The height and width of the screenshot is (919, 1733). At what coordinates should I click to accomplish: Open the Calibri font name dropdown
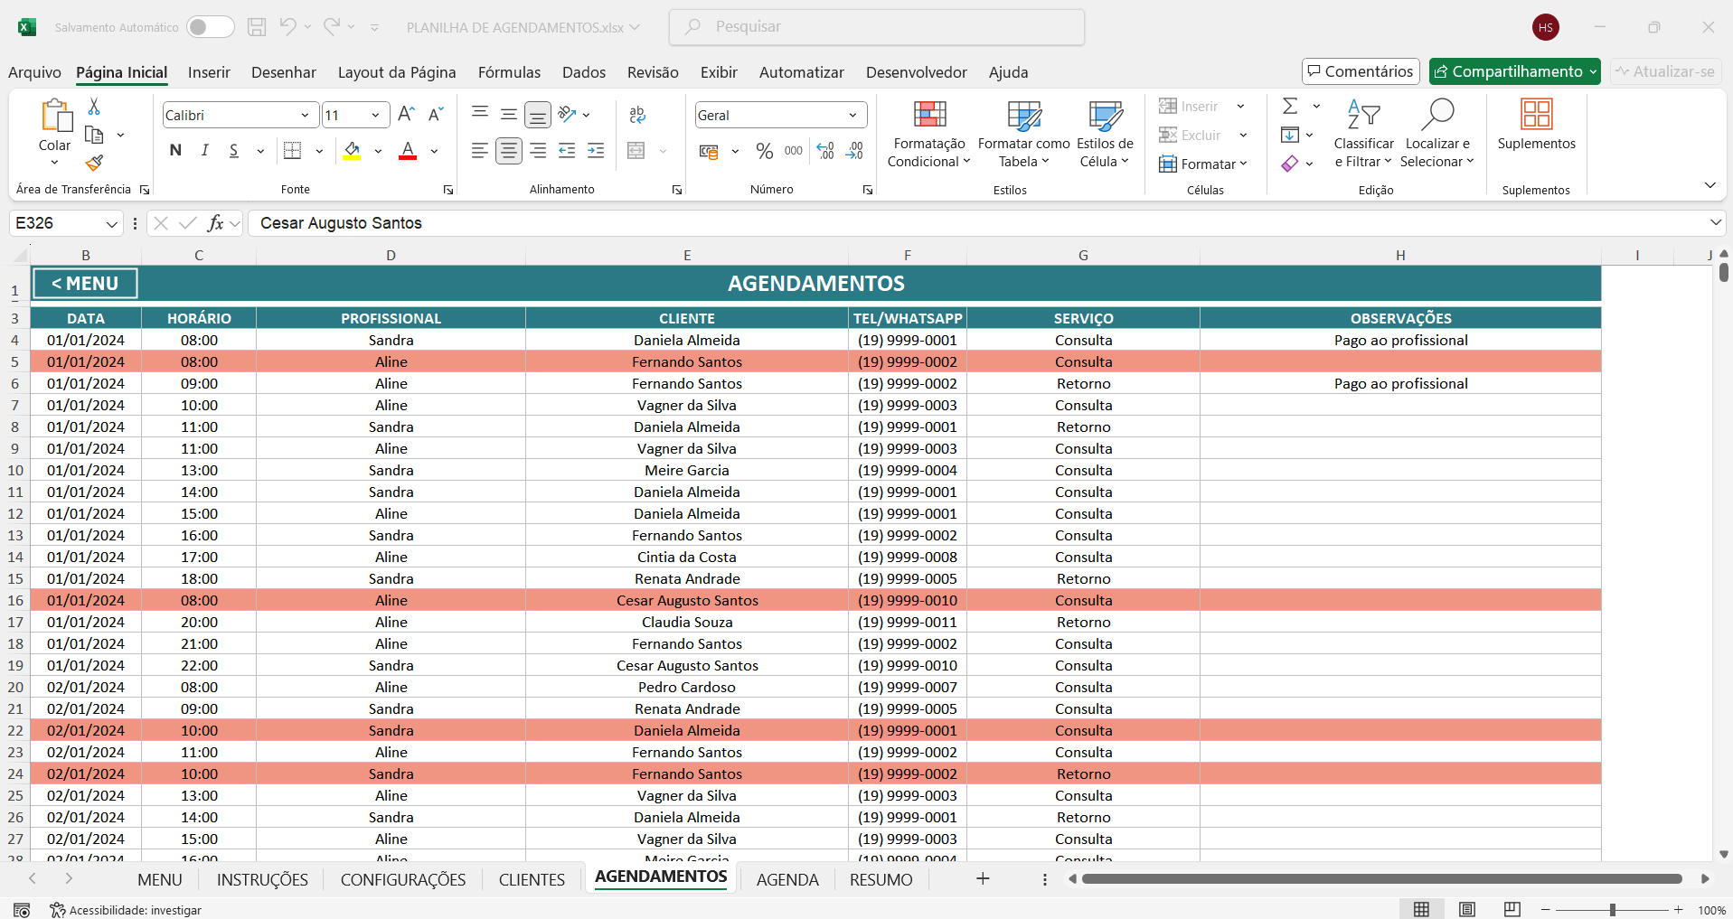305,115
